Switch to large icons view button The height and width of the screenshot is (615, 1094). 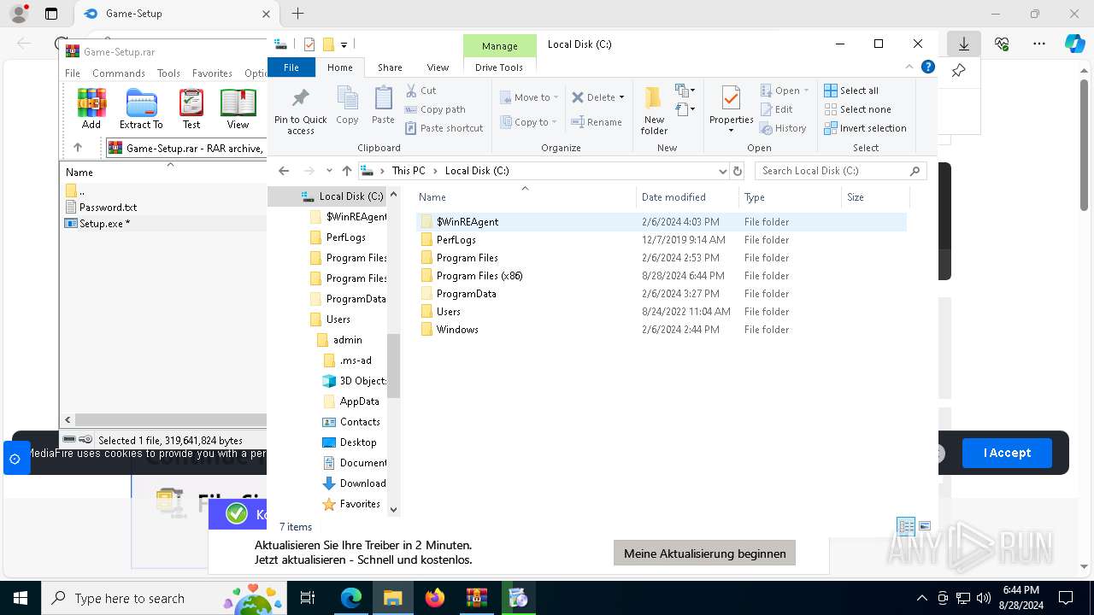[924, 527]
